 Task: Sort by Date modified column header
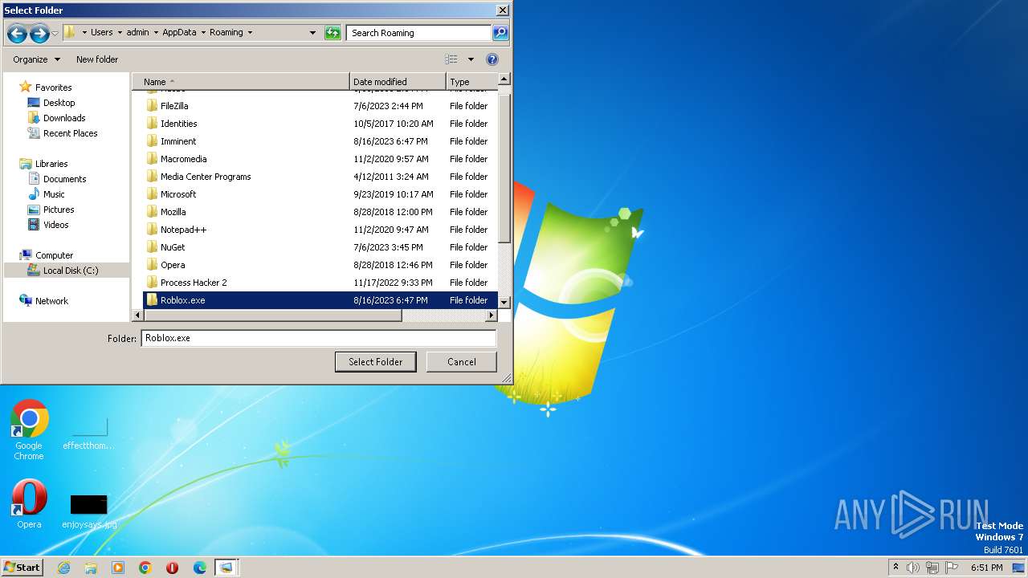point(398,82)
